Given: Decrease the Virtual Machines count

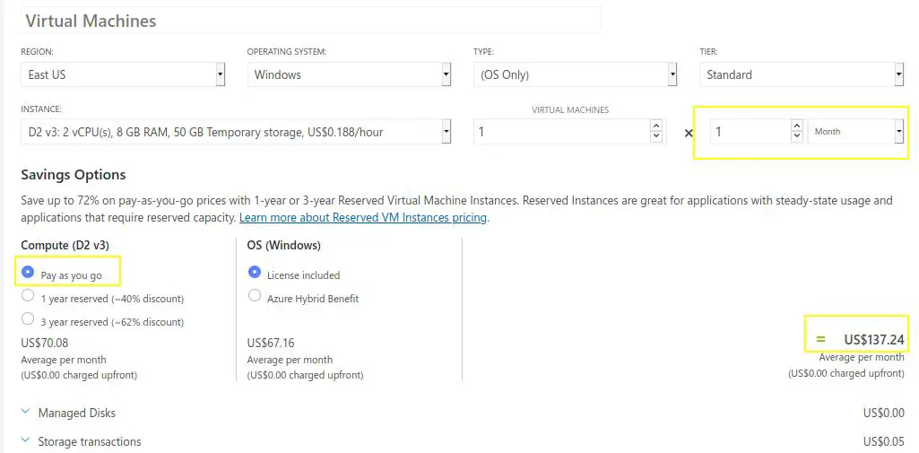Looking at the screenshot, I should click(x=656, y=136).
